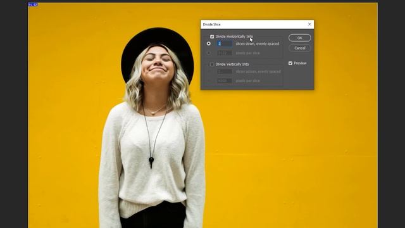
Task: Confirm the slice division with OK
Action: (299, 38)
